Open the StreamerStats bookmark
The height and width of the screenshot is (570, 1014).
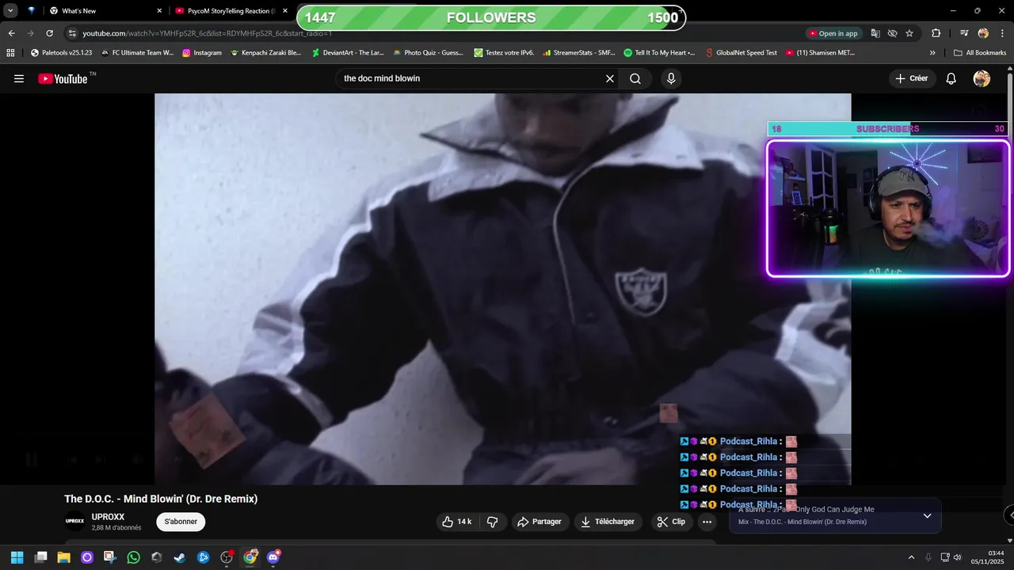click(x=578, y=53)
